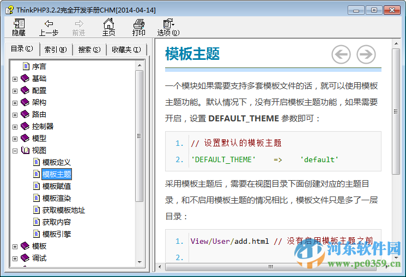The height and width of the screenshot is (277, 406).
Task: Expand the 调试 tree node
Action: pos(15,258)
